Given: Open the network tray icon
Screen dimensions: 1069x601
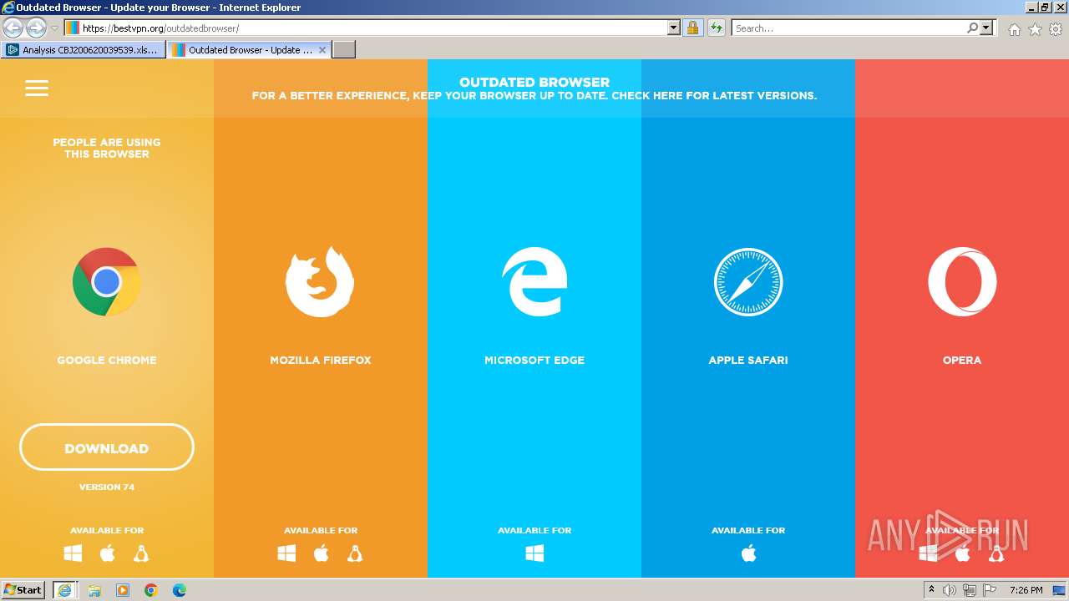Looking at the screenshot, I should pyautogui.click(x=970, y=590).
